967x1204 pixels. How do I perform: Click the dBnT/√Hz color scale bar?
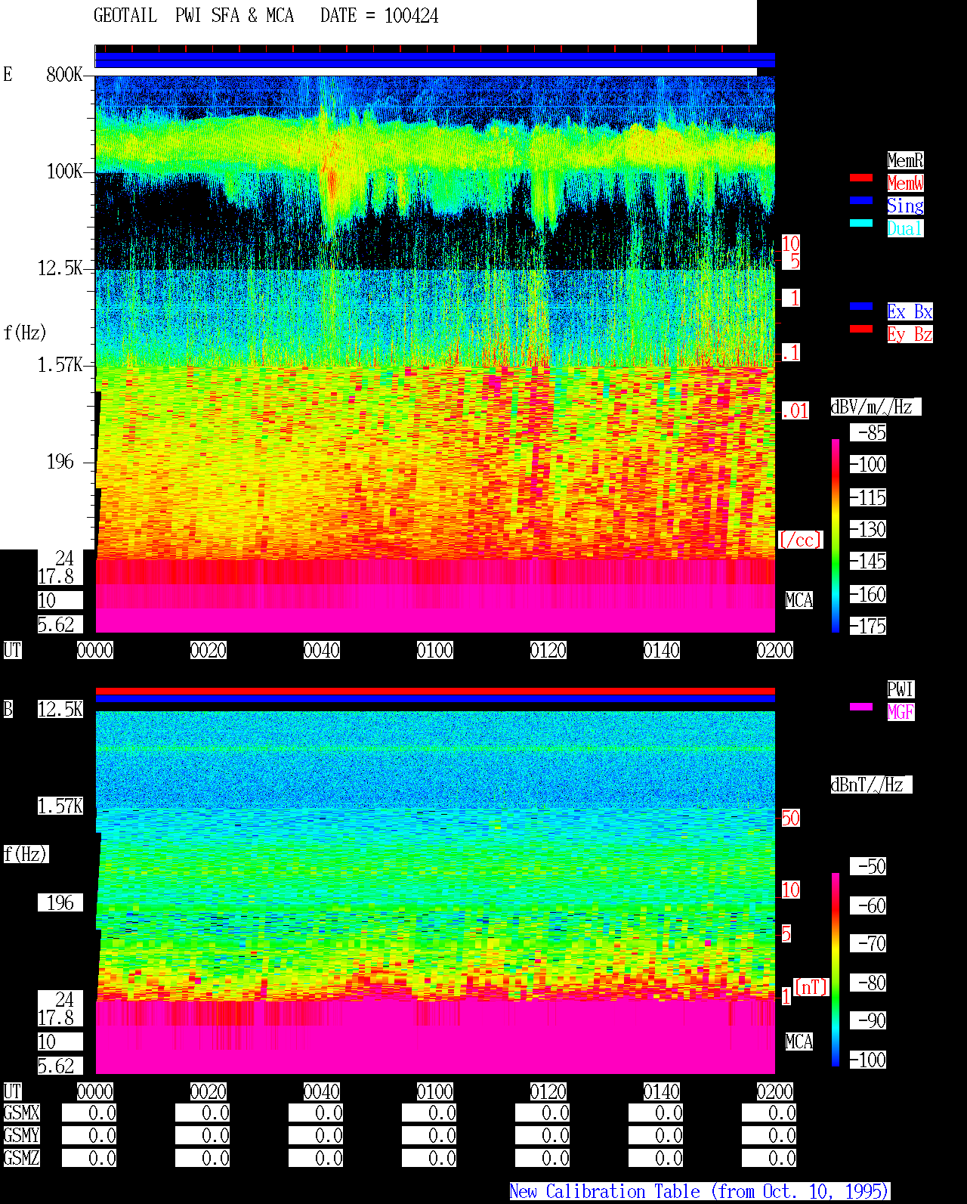tap(836, 970)
